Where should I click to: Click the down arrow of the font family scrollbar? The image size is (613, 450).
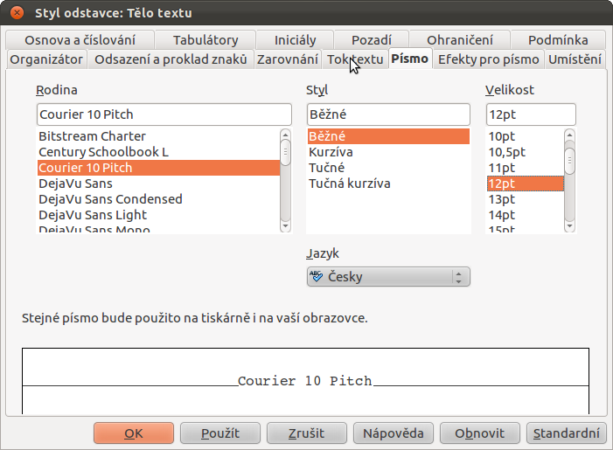pyautogui.click(x=285, y=225)
